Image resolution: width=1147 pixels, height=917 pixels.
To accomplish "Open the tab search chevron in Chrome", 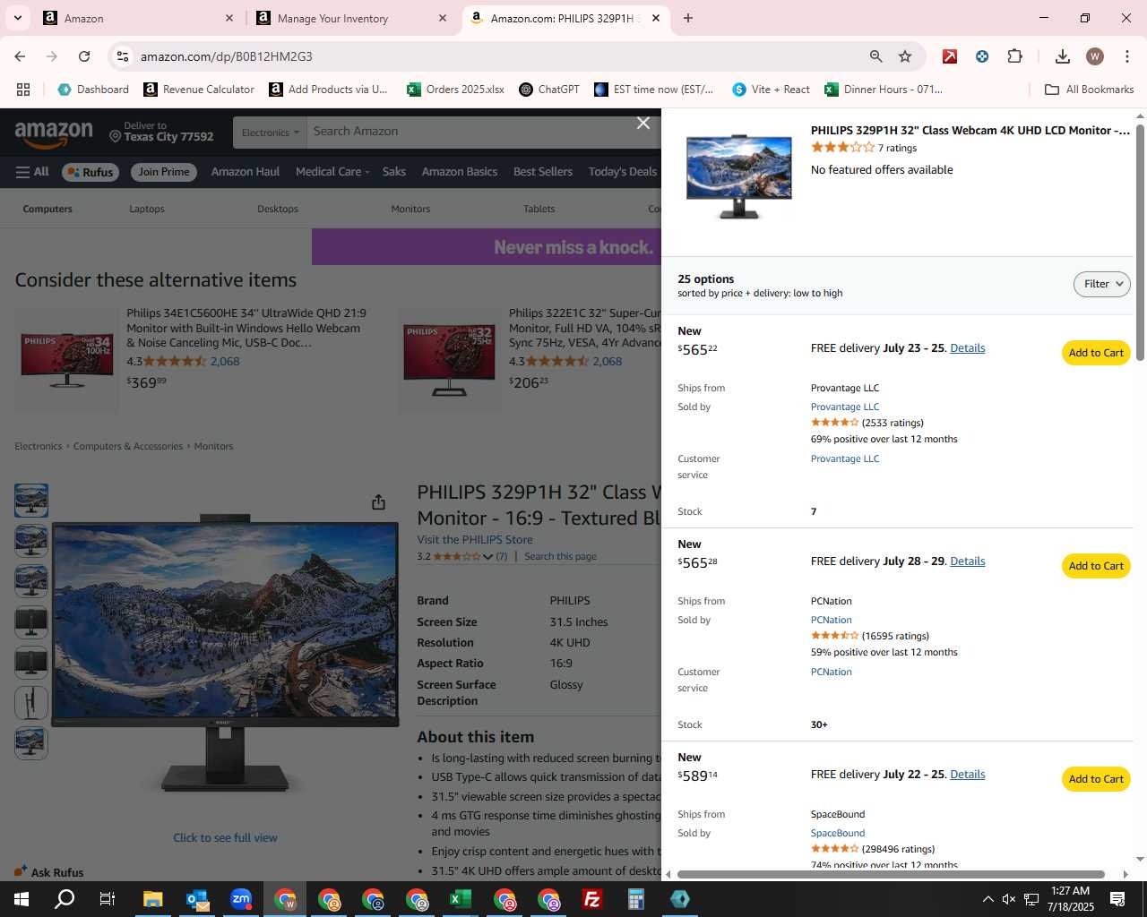I will (x=18, y=18).
